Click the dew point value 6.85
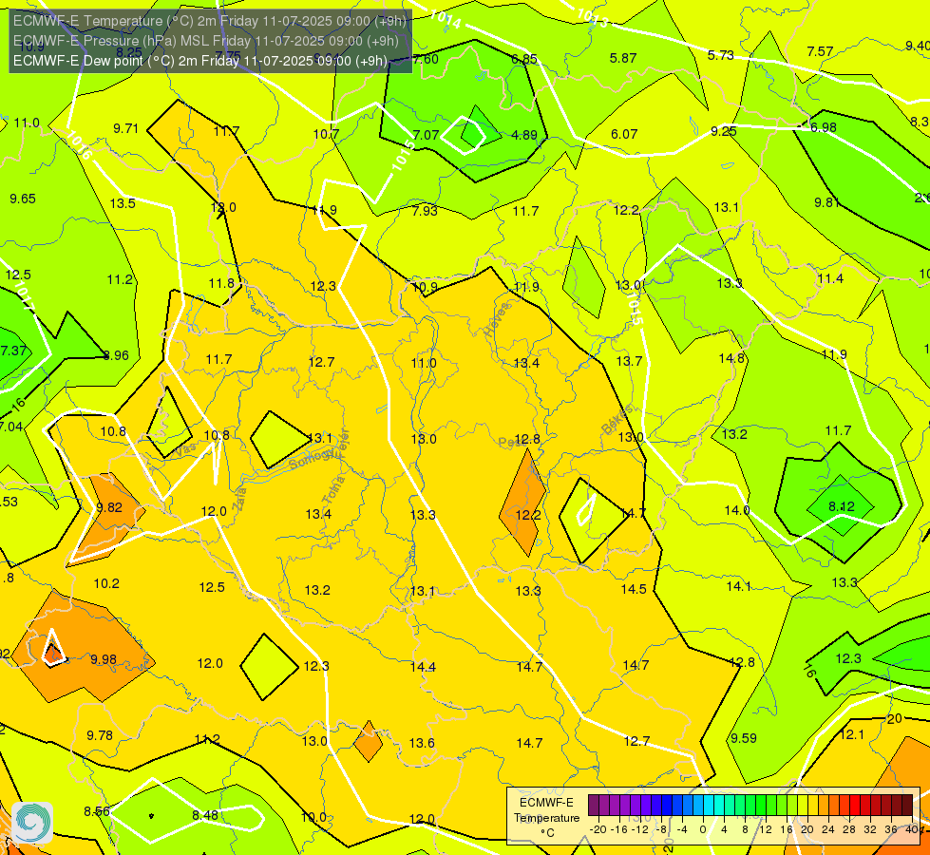This screenshot has height=855, width=930. tap(524, 59)
